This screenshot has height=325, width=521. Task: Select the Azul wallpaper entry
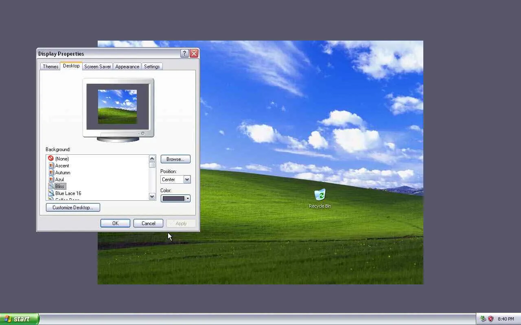59,180
